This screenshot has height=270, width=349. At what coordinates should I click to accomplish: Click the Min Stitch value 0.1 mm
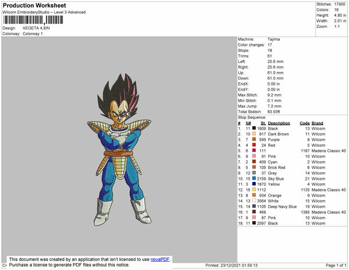[274, 101]
